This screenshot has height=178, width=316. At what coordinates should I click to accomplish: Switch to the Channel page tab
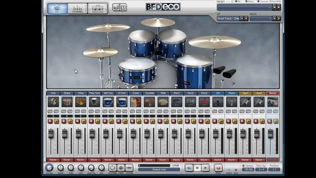pos(78,8)
